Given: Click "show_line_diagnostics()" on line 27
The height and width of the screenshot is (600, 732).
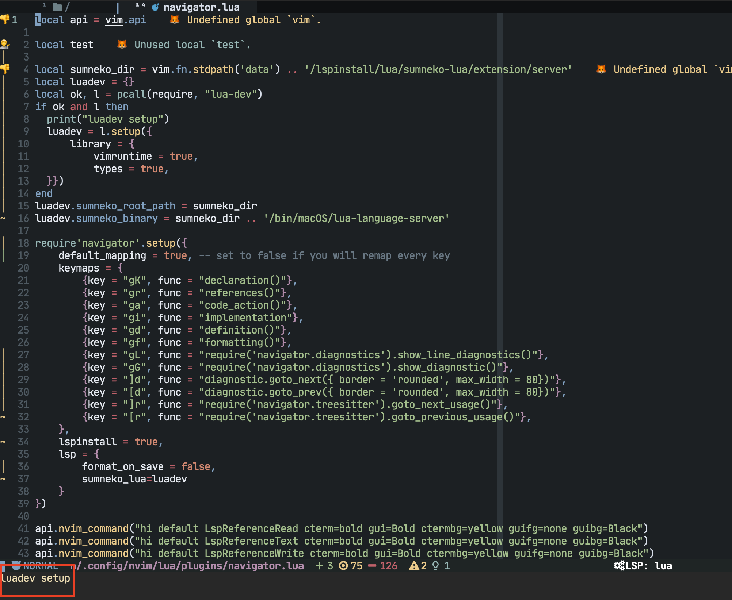Looking at the screenshot, I should pyautogui.click(x=465, y=355).
